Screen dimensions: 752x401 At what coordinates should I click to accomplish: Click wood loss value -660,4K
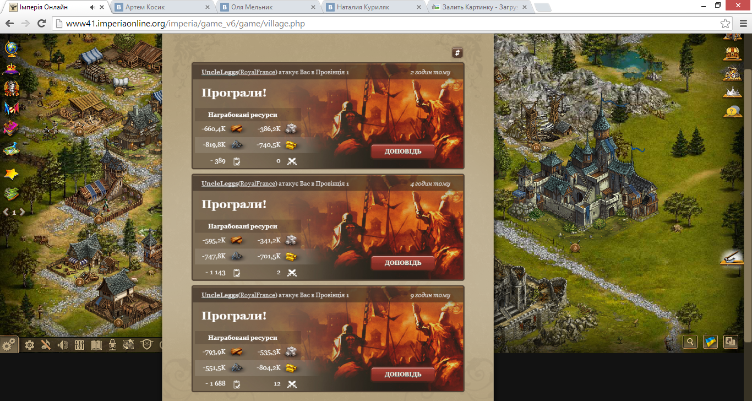click(x=214, y=129)
